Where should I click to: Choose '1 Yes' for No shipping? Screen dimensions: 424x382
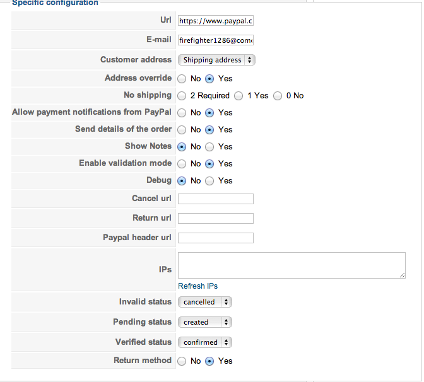point(238,96)
